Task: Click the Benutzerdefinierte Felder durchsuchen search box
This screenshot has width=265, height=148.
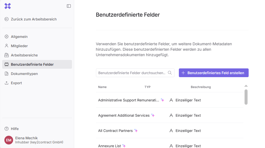Action: click(x=132, y=73)
